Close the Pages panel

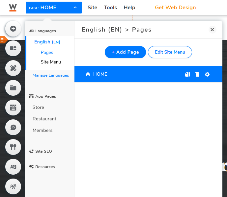(x=212, y=30)
